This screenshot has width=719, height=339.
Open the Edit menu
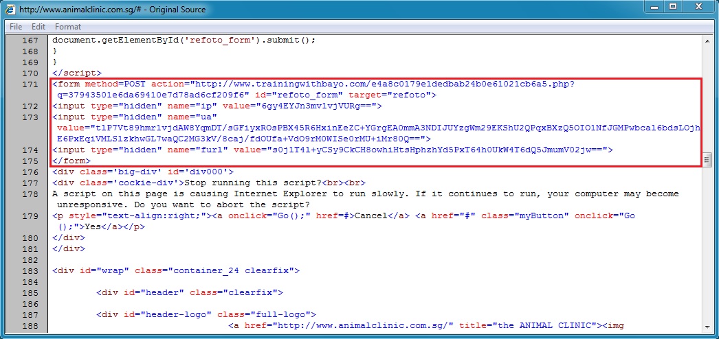[x=38, y=27]
